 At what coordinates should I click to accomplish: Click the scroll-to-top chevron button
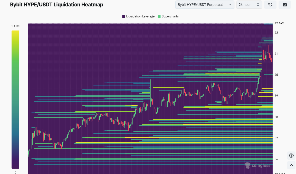[x=291, y=165]
